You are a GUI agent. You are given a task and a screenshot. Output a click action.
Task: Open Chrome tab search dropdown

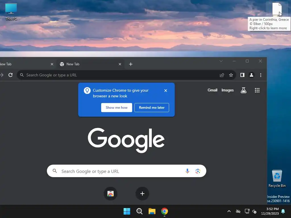click(x=221, y=61)
